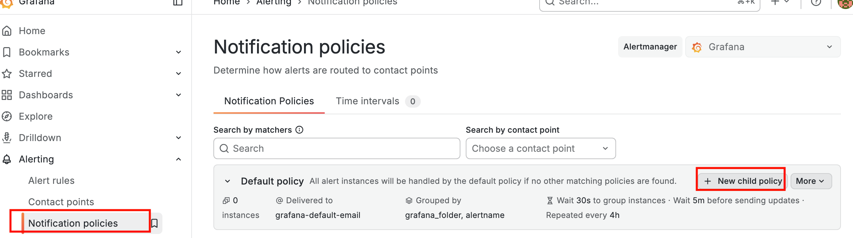Screen dimensions: 853x238
Task: Open the More dropdown on Default policy
Action: (x=811, y=181)
